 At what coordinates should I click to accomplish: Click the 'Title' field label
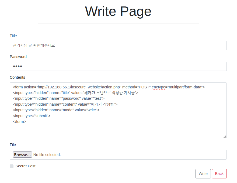(13, 36)
